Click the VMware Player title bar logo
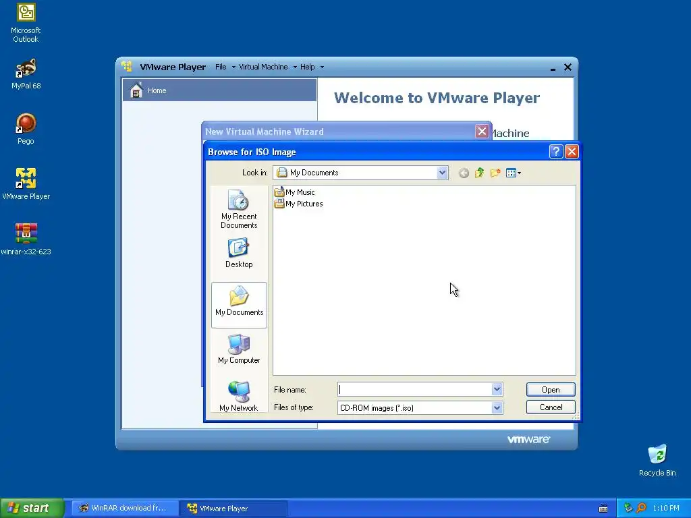 (x=127, y=67)
